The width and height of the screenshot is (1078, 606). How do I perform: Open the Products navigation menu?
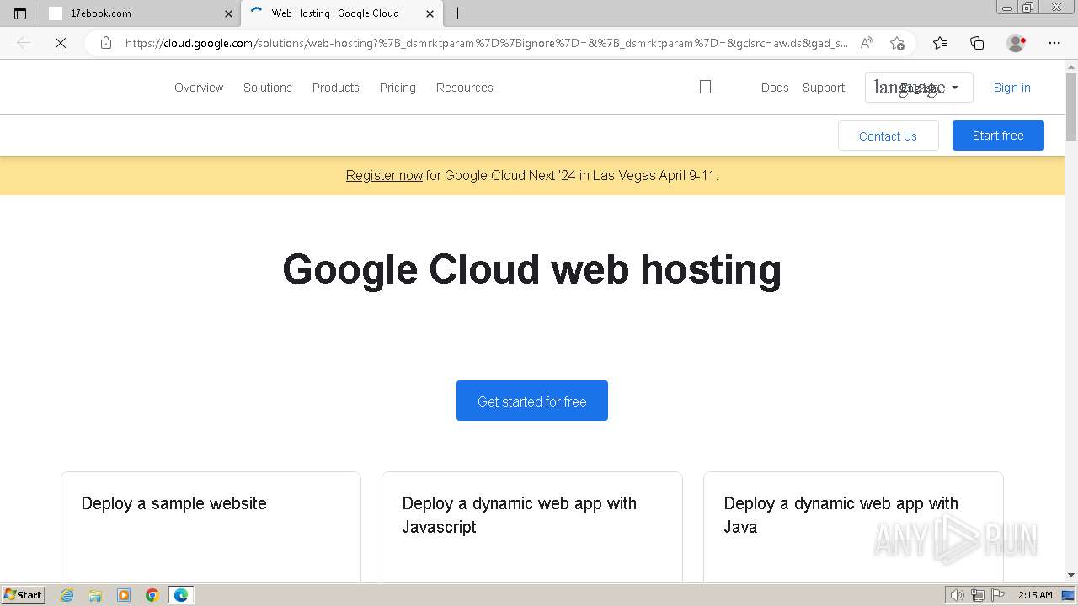click(336, 88)
